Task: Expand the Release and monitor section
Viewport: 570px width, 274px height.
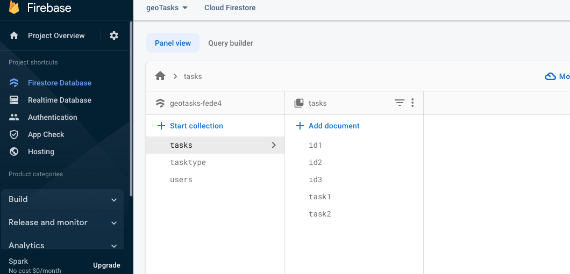Action: click(62, 222)
